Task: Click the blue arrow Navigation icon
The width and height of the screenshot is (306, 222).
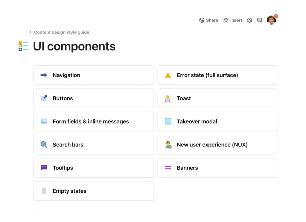Action: click(x=44, y=75)
